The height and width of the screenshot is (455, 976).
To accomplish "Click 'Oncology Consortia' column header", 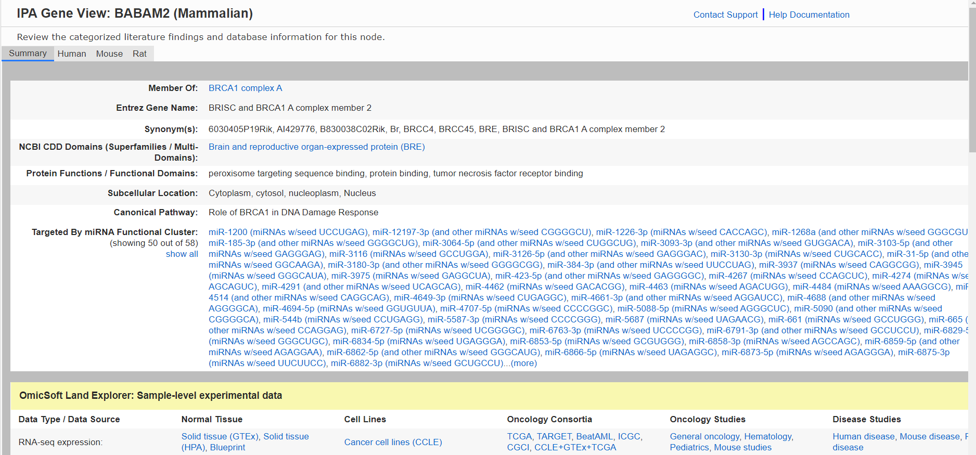I will coord(549,419).
